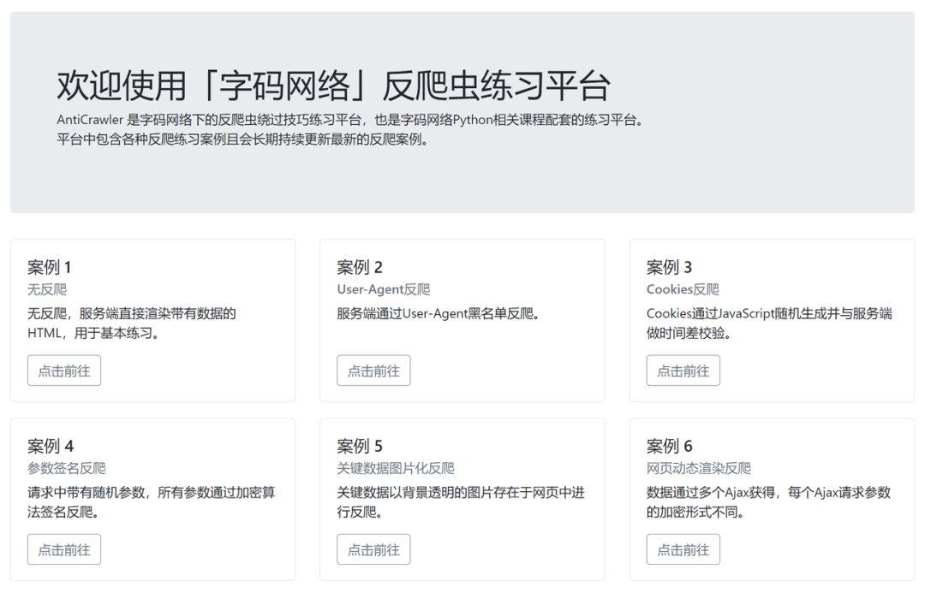Click 点击前往 button for 案例 6
925x593 pixels.
[683, 549]
